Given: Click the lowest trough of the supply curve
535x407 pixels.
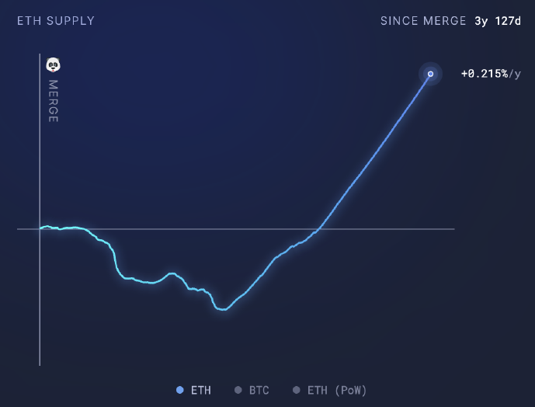Looking at the screenshot, I should [224, 309].
